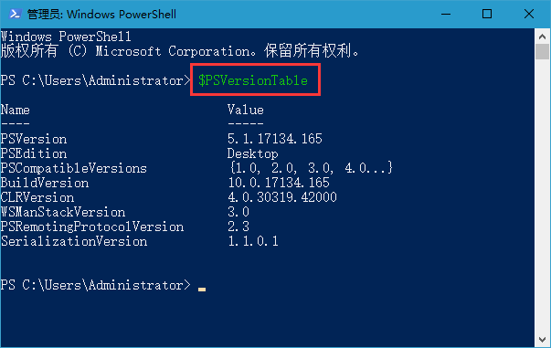Click the scrollbar down arrow
This screenshot has width=551, height=348.
coord(542,339)
